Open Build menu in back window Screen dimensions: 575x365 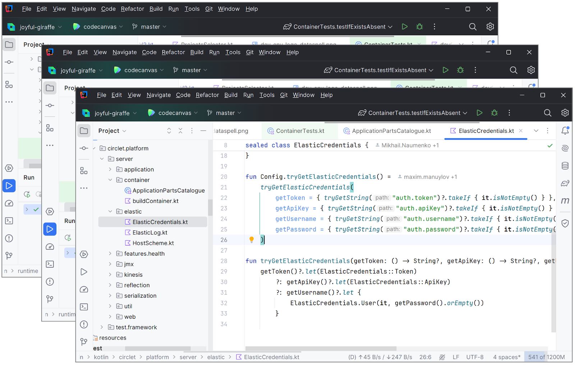pos(156,9)
